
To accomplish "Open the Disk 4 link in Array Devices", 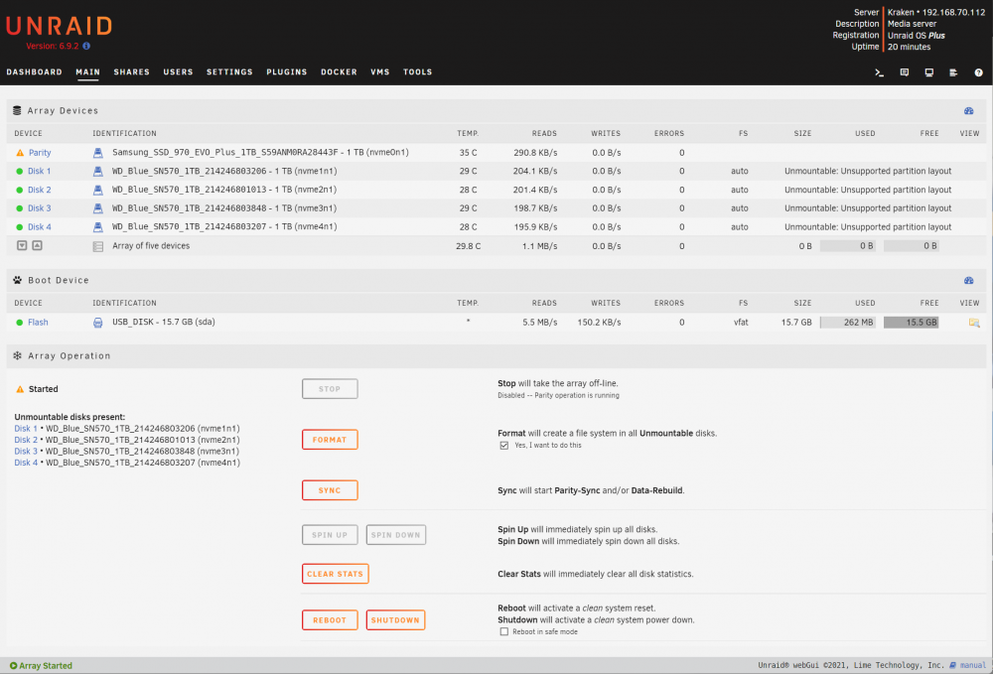I will click(40, 226).
